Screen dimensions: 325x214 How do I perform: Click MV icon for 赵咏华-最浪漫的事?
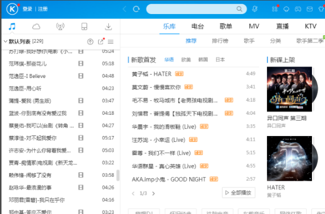[x=81, y=187]
